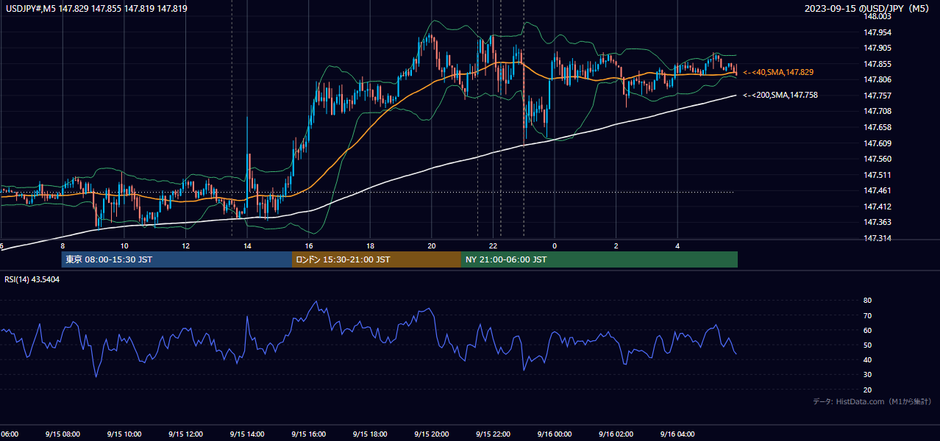Click RSI scale level 60
Screen dimensions: 940x441
(x=867, y=330)
